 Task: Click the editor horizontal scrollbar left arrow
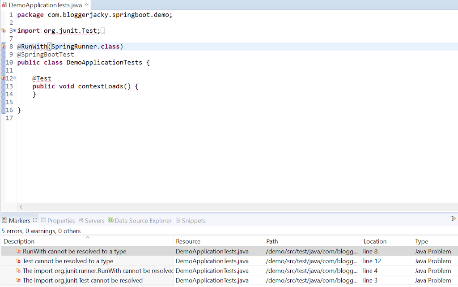[x=21, y=207]
